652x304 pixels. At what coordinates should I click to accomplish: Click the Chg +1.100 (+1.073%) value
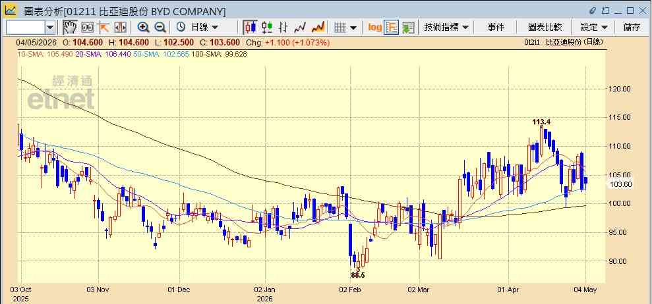point(287,42)
